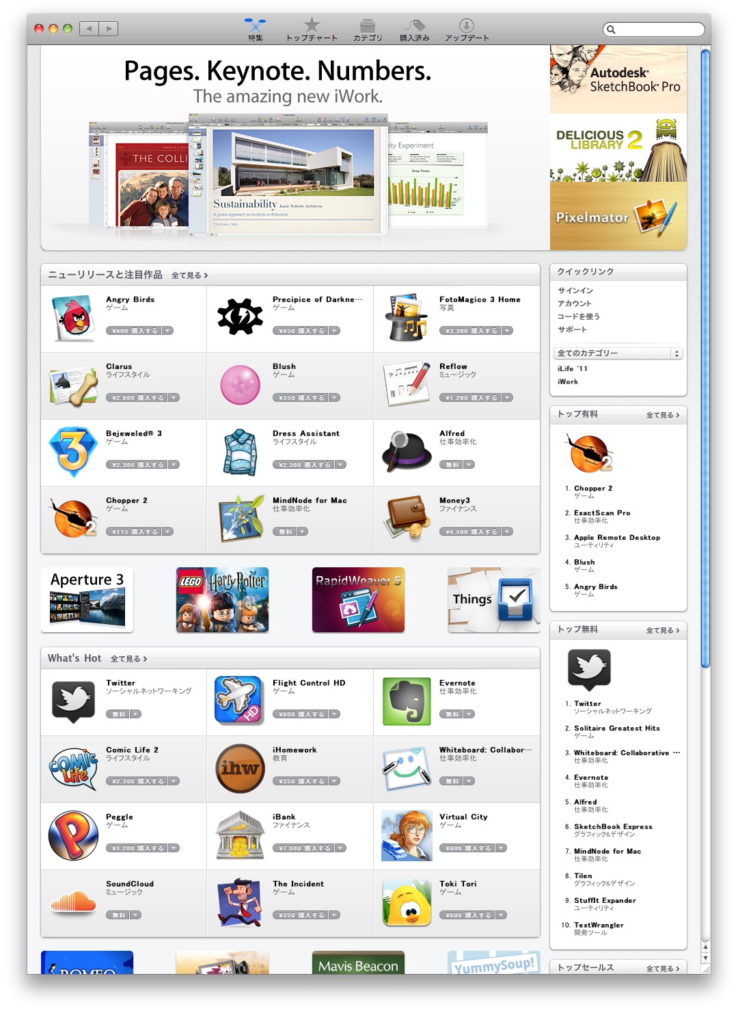Click the iBank building icon
The height and width of the screenshot is (1015, 738).
click(239, 835)
